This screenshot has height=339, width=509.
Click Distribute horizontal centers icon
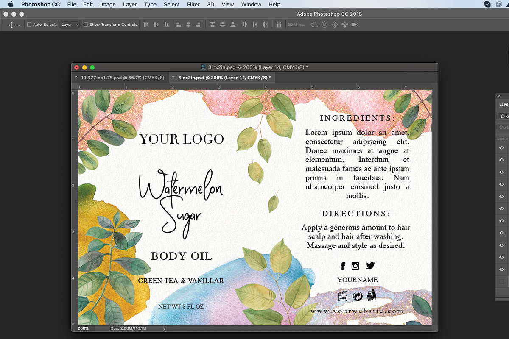pos(255,25)
